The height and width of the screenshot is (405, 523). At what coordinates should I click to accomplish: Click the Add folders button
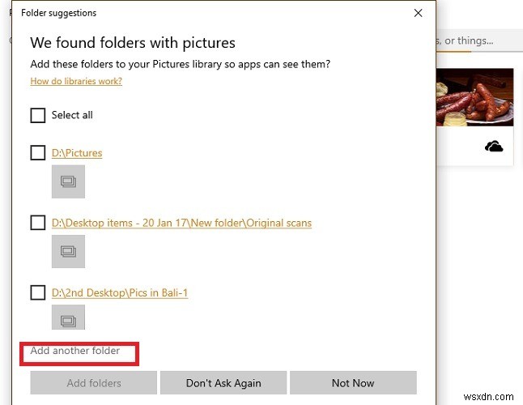coord(93,382)
